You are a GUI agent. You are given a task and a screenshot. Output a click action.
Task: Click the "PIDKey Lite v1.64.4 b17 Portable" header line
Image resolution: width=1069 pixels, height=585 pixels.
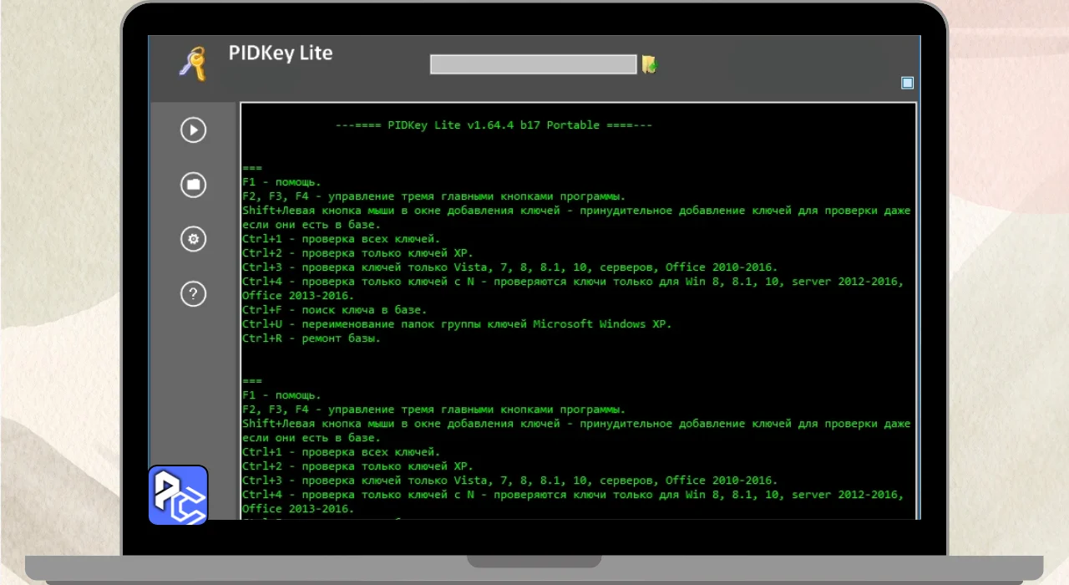(x=494, y=125)
